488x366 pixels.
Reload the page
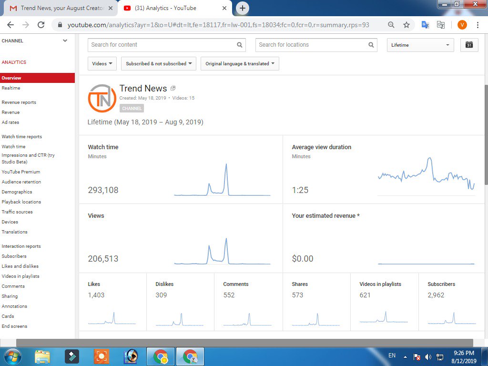point(41,25)
